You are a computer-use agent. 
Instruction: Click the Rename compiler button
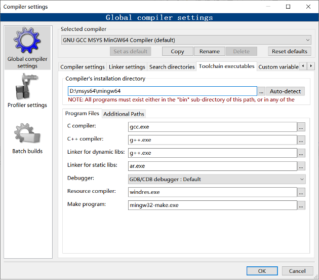210,51
